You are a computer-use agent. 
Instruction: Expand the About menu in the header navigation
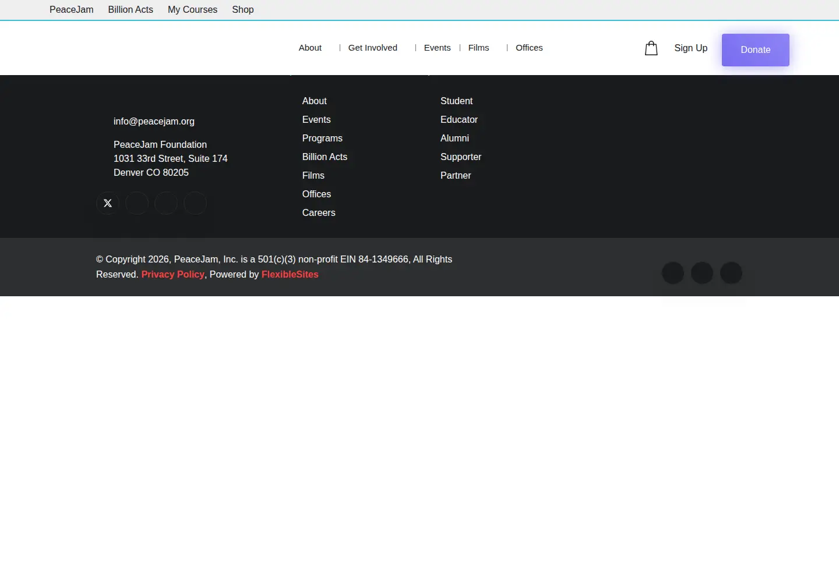click(310, 48)
